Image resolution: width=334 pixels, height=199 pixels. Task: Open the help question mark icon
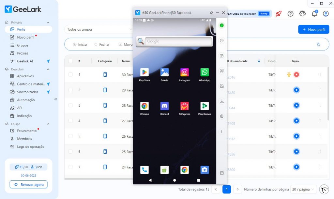tap(291, 14)
